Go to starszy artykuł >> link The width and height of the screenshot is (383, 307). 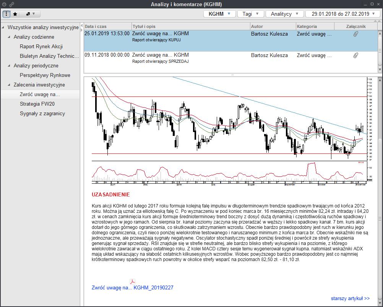pos(350,299)
